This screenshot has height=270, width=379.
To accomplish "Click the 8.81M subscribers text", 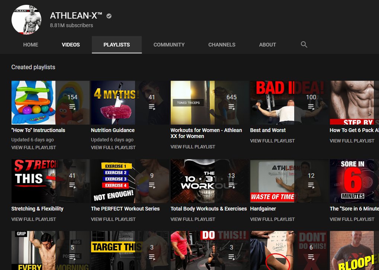I will point(71,25).
